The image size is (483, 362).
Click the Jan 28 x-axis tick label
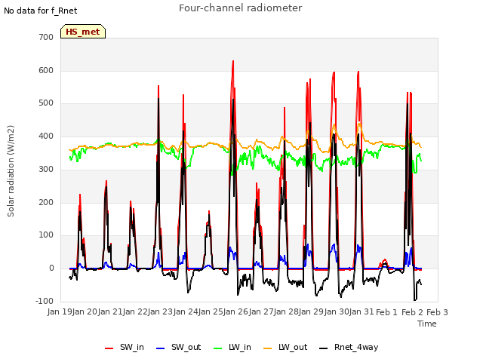tap(286, 312)
